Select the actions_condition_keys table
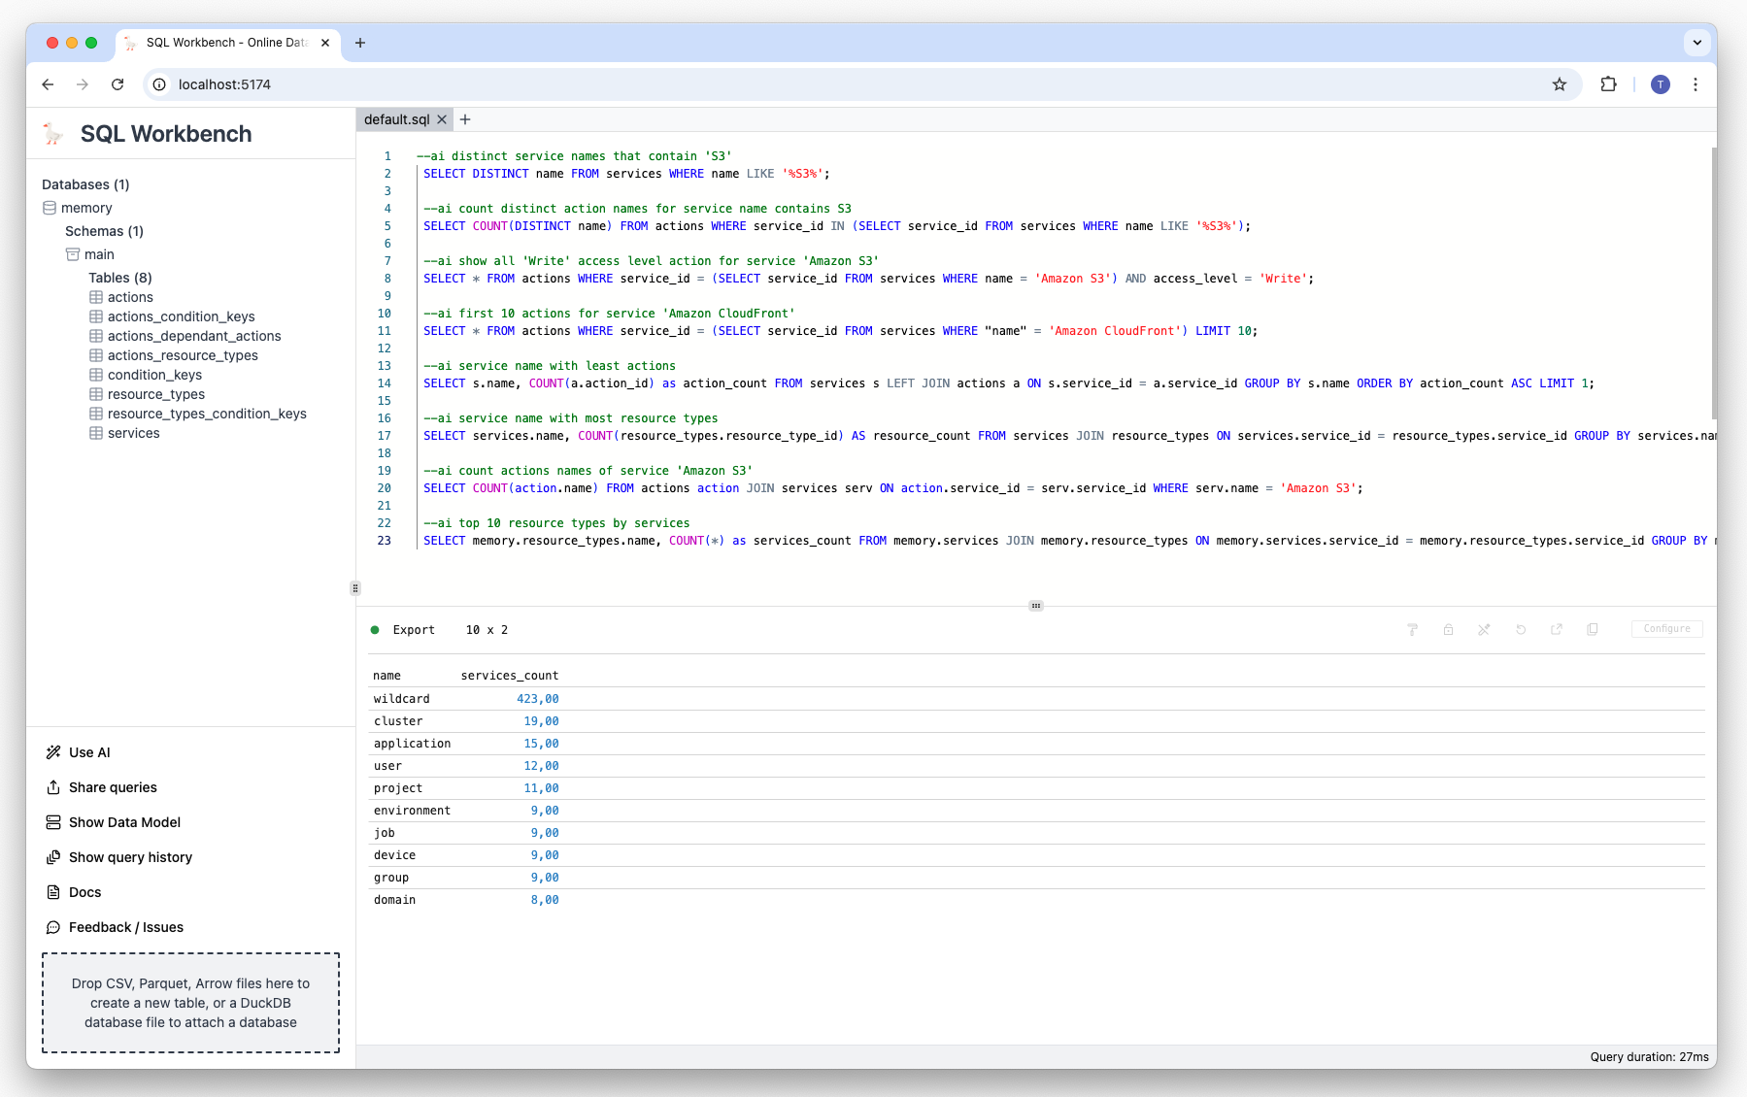 point(181,316)
